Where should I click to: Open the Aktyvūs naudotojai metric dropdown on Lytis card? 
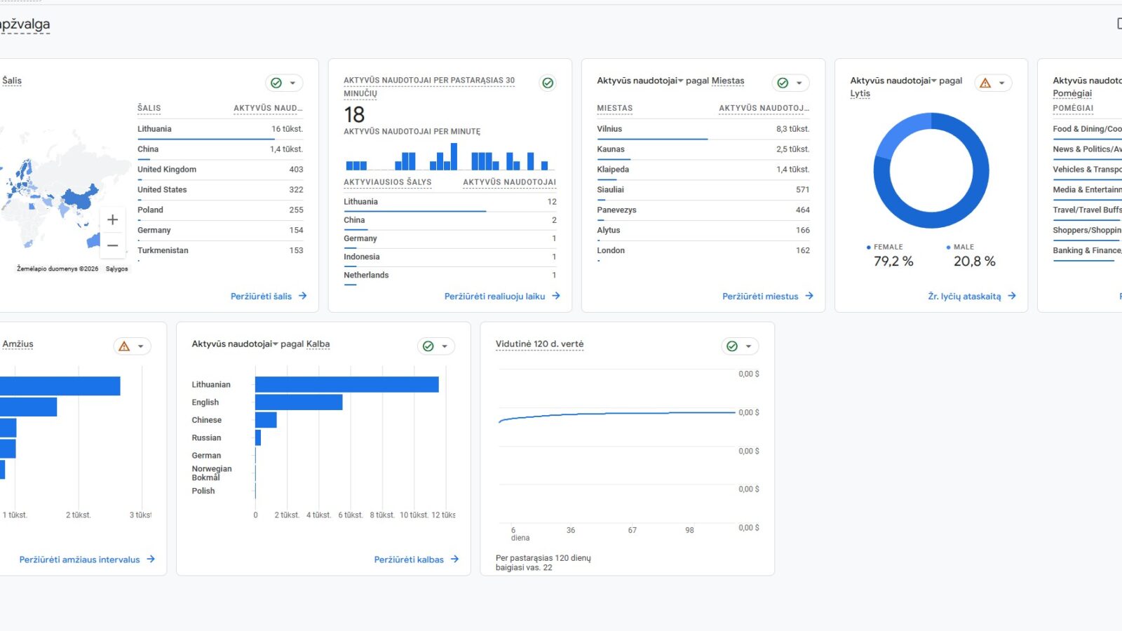coord(934,81)
